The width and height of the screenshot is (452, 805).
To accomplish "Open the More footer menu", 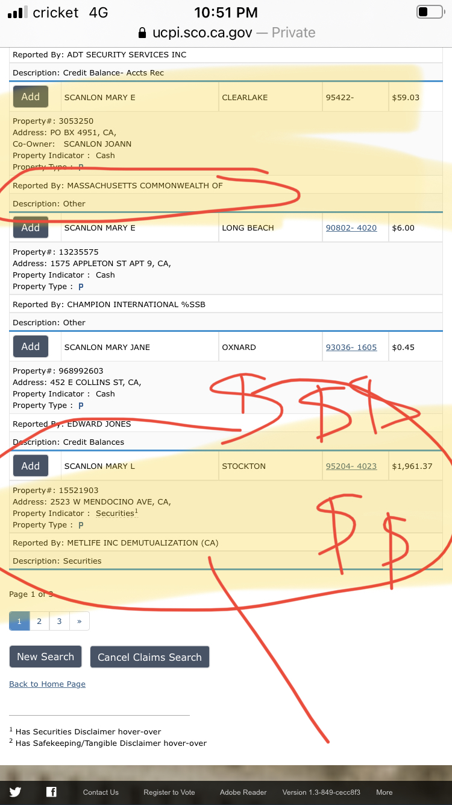I will coord(385,792).
